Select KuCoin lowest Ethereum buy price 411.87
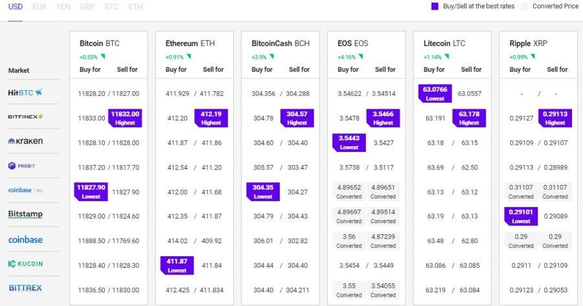 tap(177, 265)
